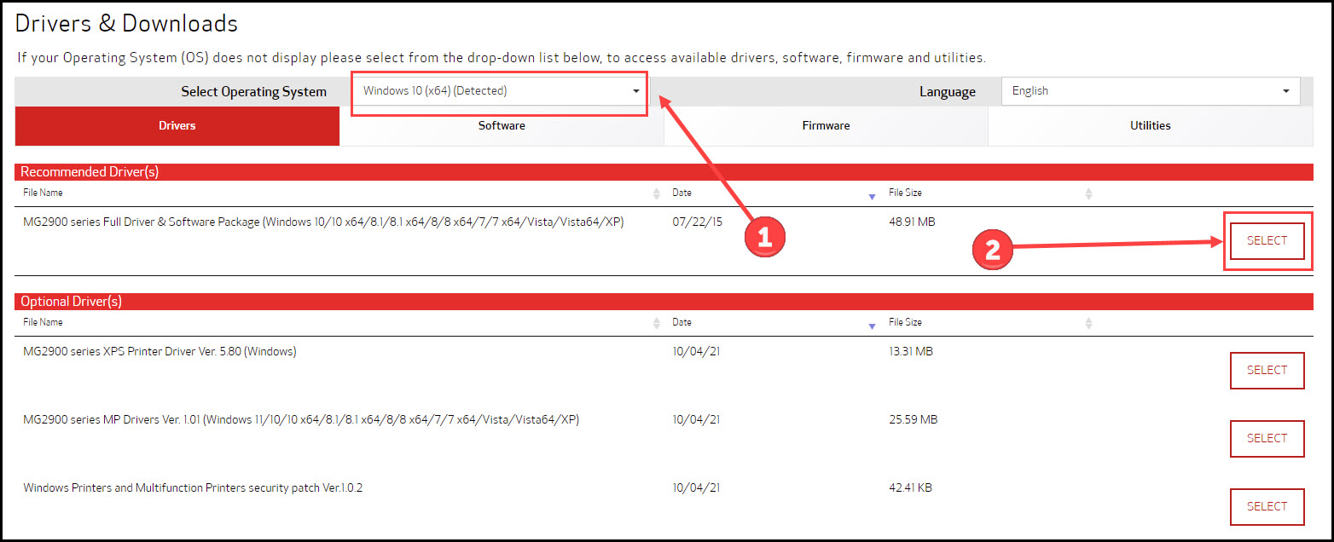Screen dimensions: 1334x542
Task: Click File Size sort arrows under Optional Drivers
Action: click(x=1088, y=323)
